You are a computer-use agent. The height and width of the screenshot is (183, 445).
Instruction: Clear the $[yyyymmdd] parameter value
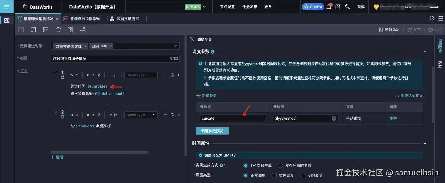[x=334, y=118]
